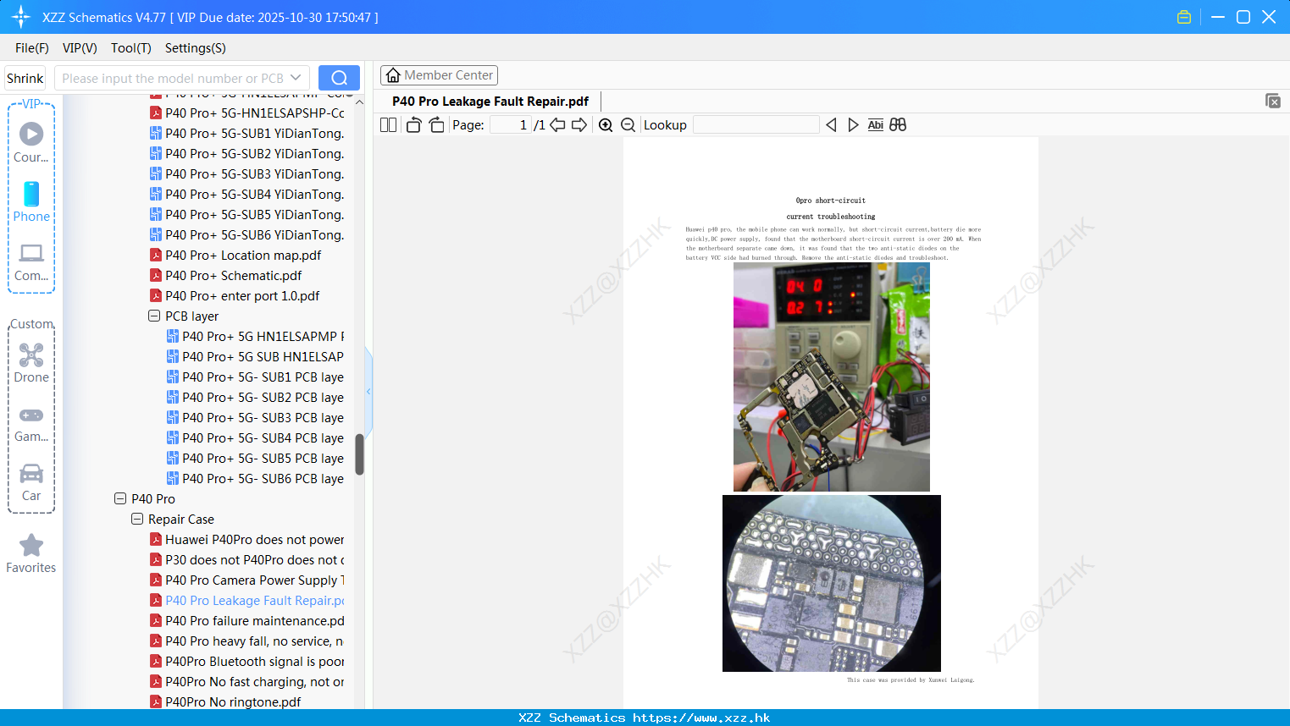Click the power supply photo in PDF

coord(832,377)
